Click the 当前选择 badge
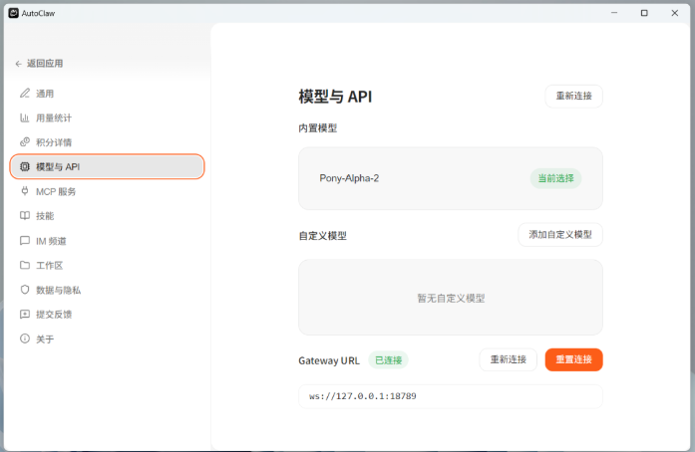 click(555, 178)
